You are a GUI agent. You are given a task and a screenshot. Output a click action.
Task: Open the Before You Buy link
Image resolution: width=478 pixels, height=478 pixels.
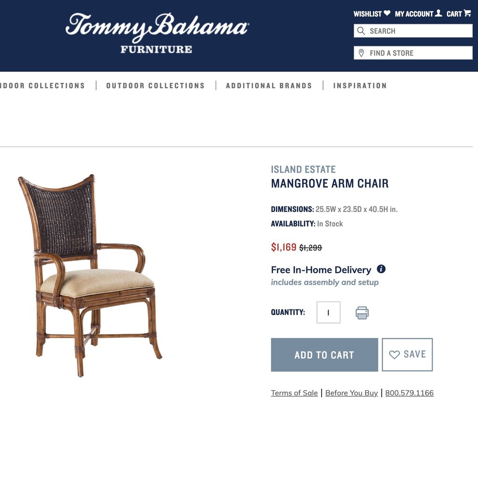coord(351,393)
